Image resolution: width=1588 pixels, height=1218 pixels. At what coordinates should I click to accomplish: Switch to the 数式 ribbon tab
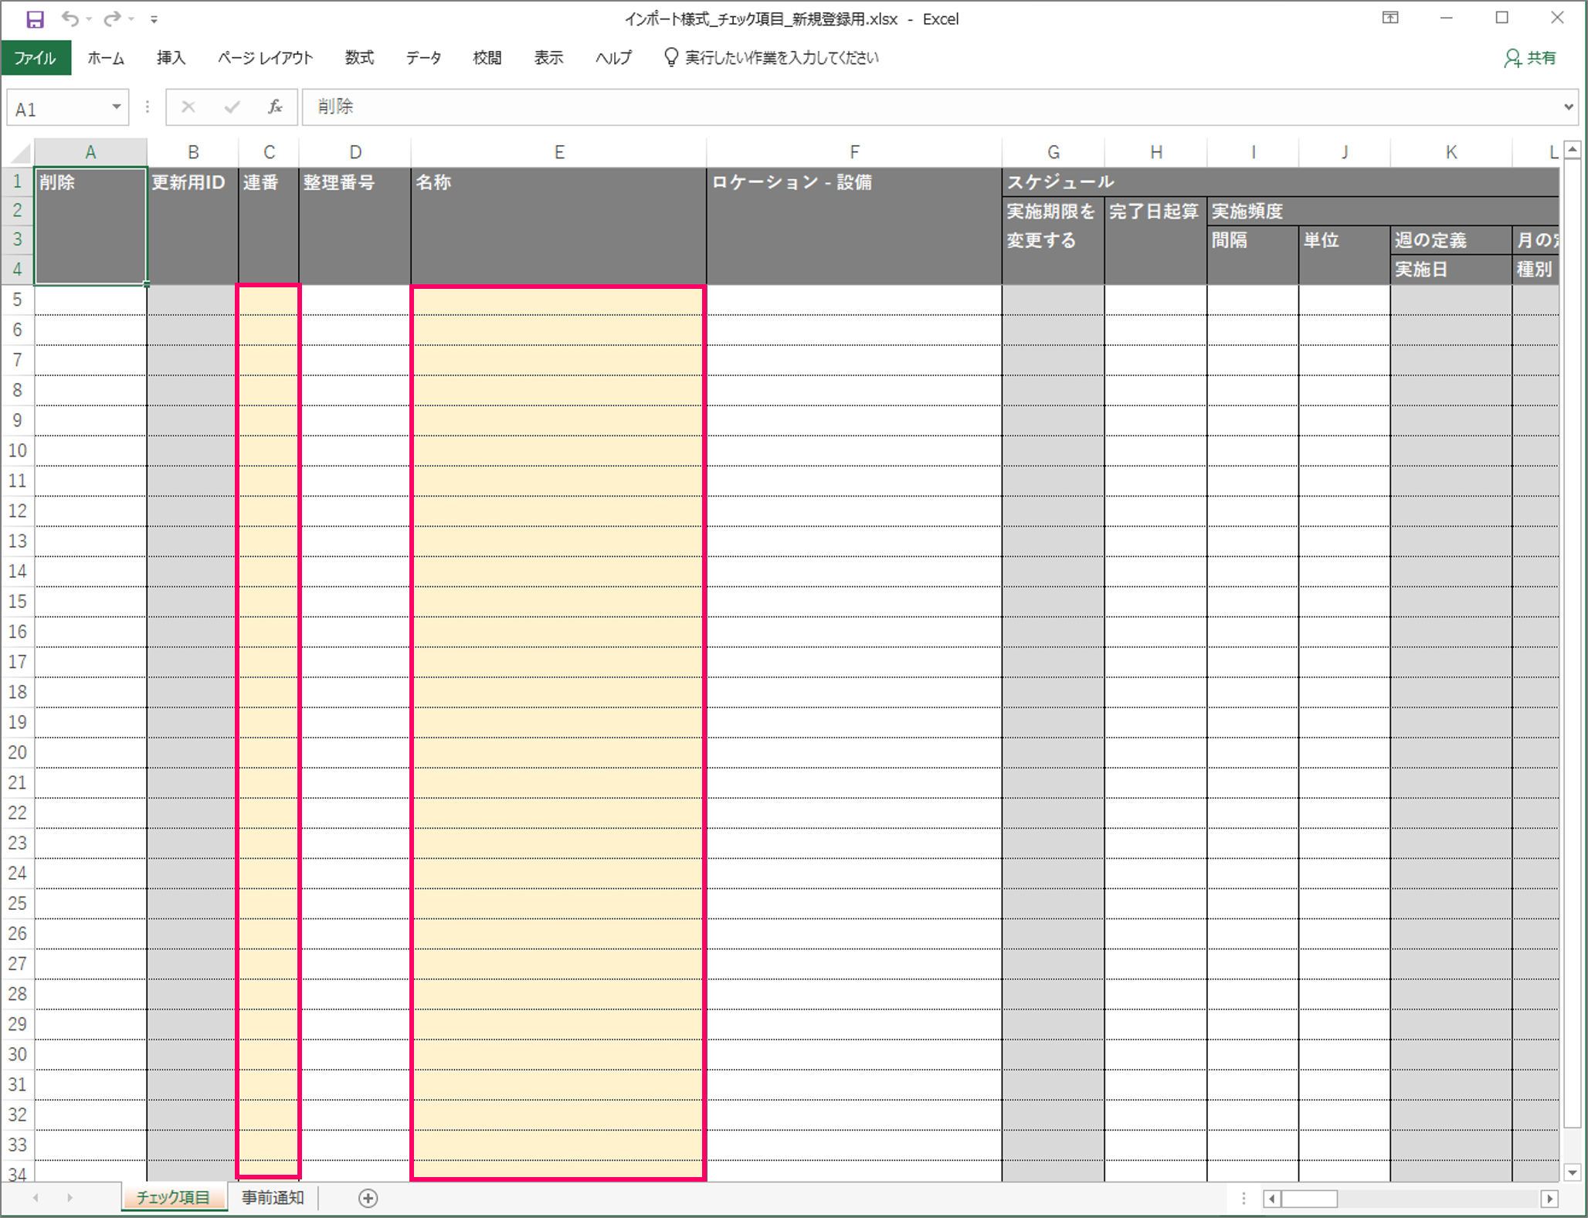click(x=359, y=58)
